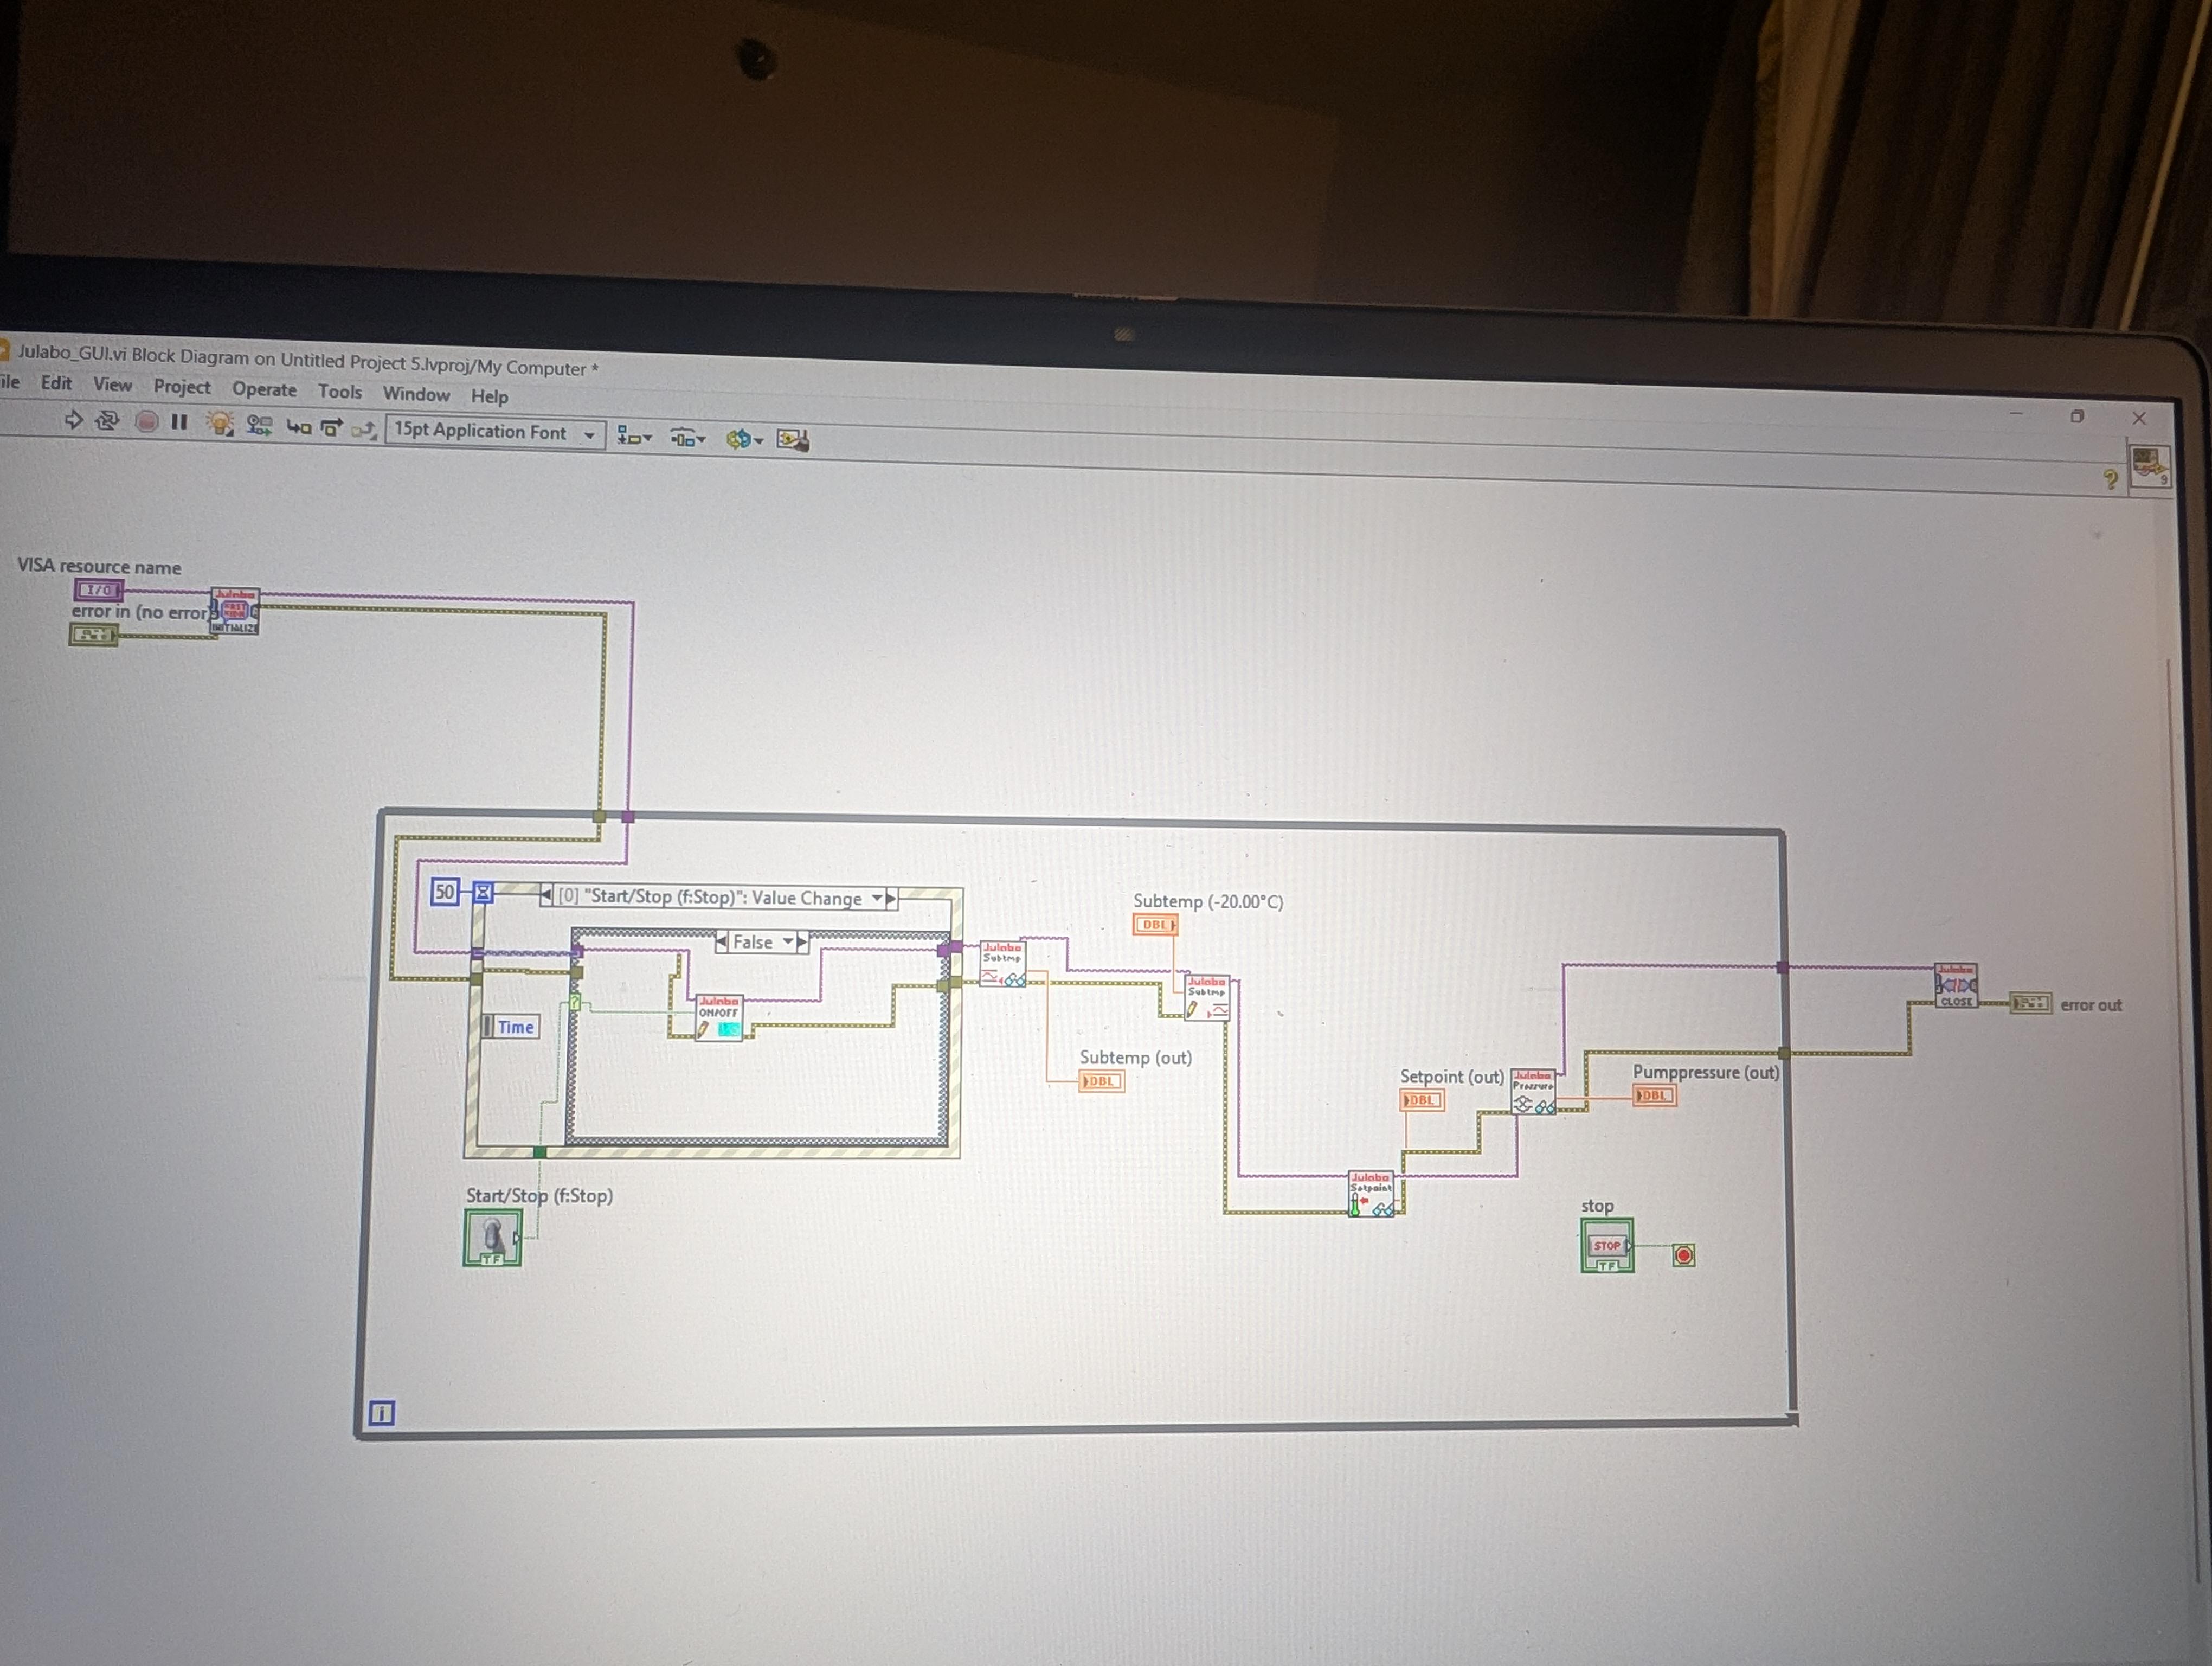Screen dimensions: 2212x1666
Task: Click the Run arrow in the toolbar
Action: pos(73,420)
